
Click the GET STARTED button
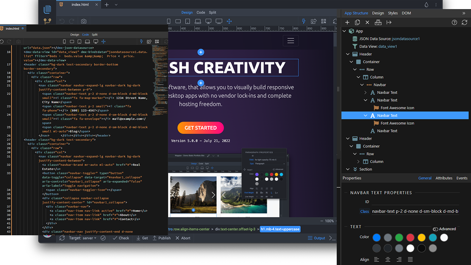(200, 128)
